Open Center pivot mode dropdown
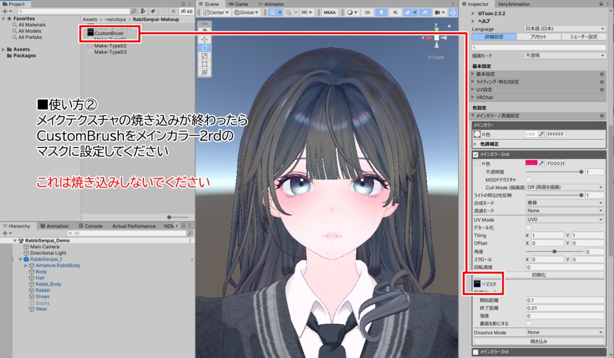This screenshot has width=614, height=358. [216, 13]
